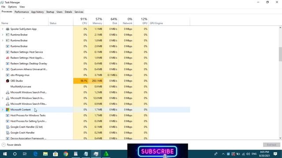The width and height of the screenshot is (282, 158).
Task: Click the OBS Studio process icon
Action: 7,81
